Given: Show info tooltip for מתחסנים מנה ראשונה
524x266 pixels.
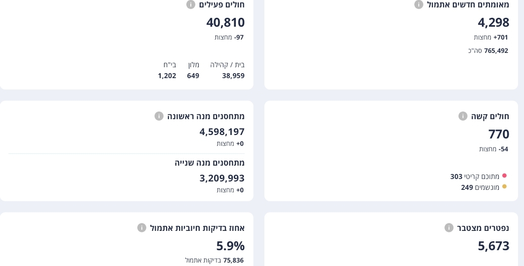Looking at the screenshot, I should click(159, 116).
